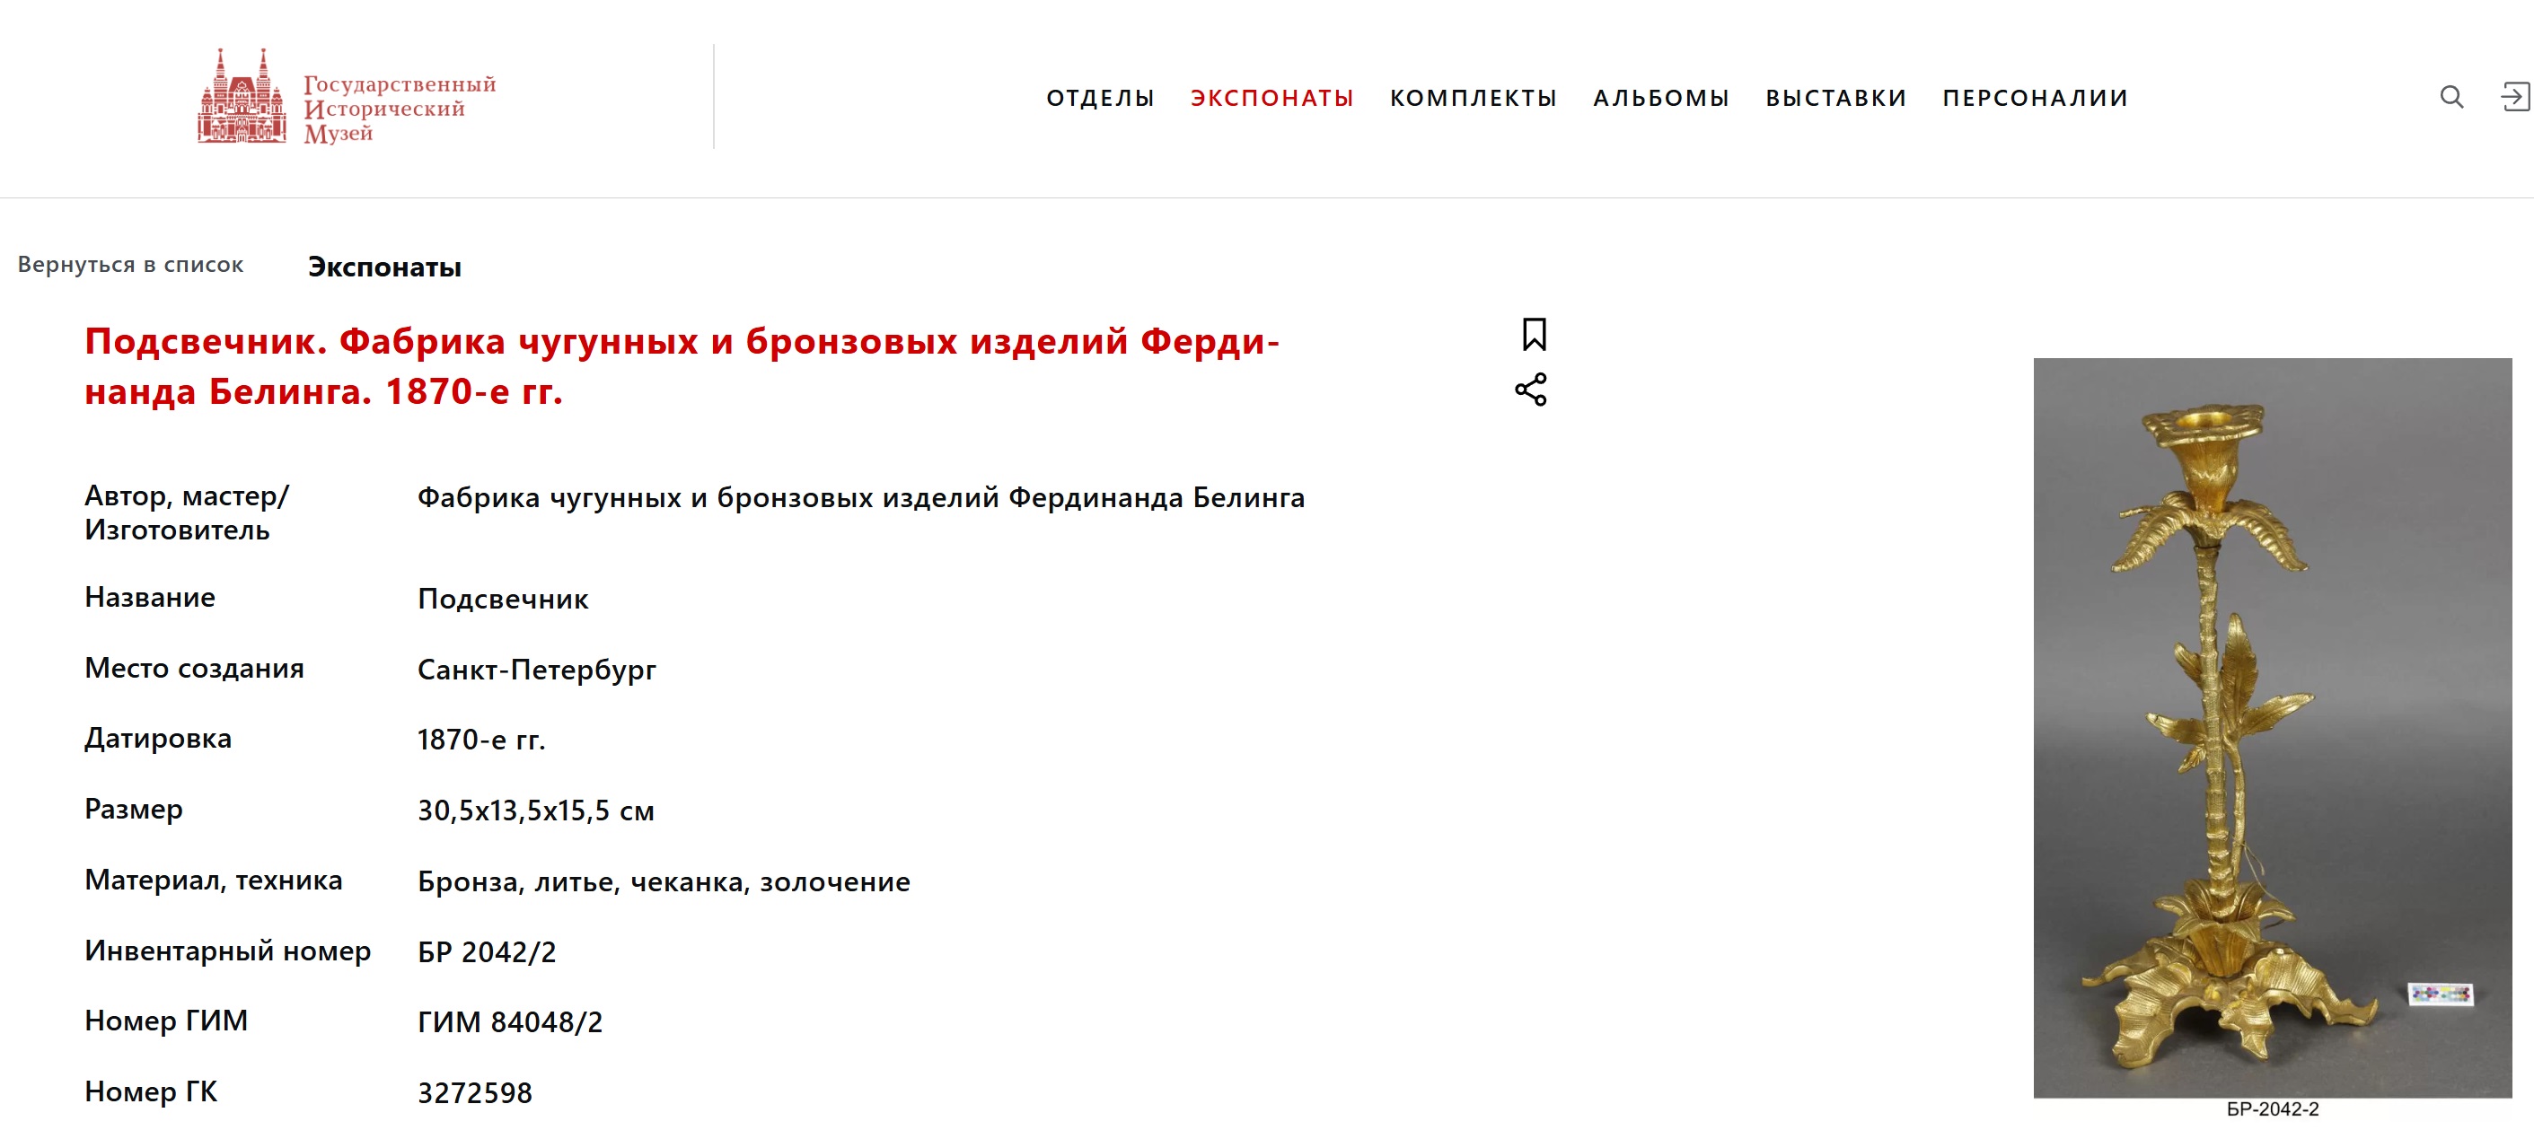Click the label Размер
2534x1139 pixels.
click(134, 809)
